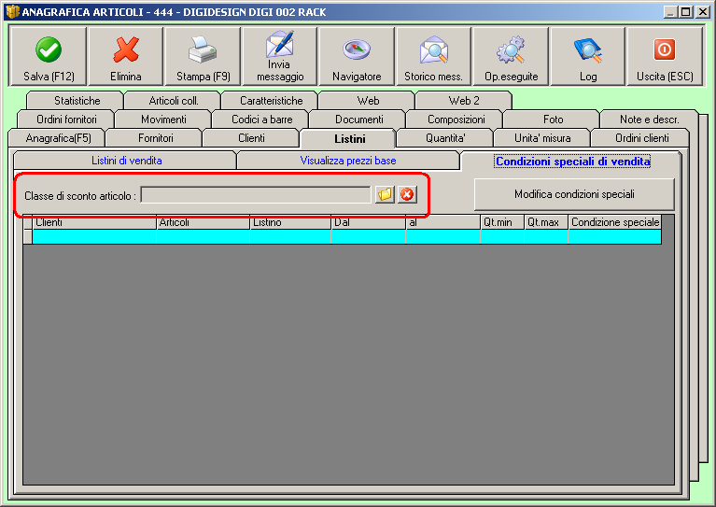Viewport: 716px width, 507px height.
Task: Click the Elimina red X button
Action: 126,56
